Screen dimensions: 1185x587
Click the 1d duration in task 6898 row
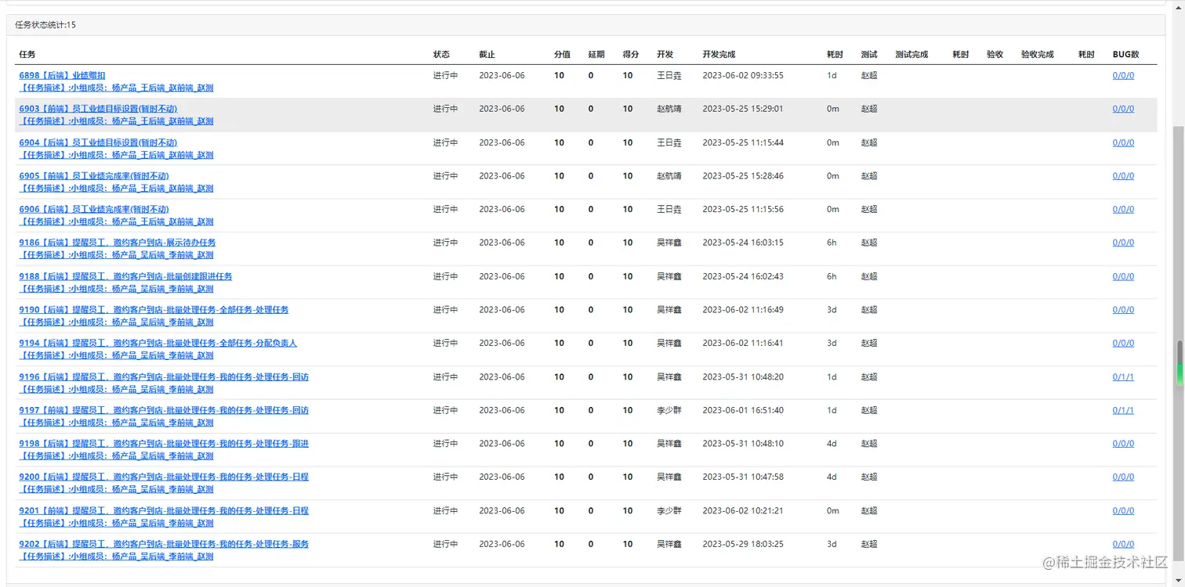(x=832, y=76)
